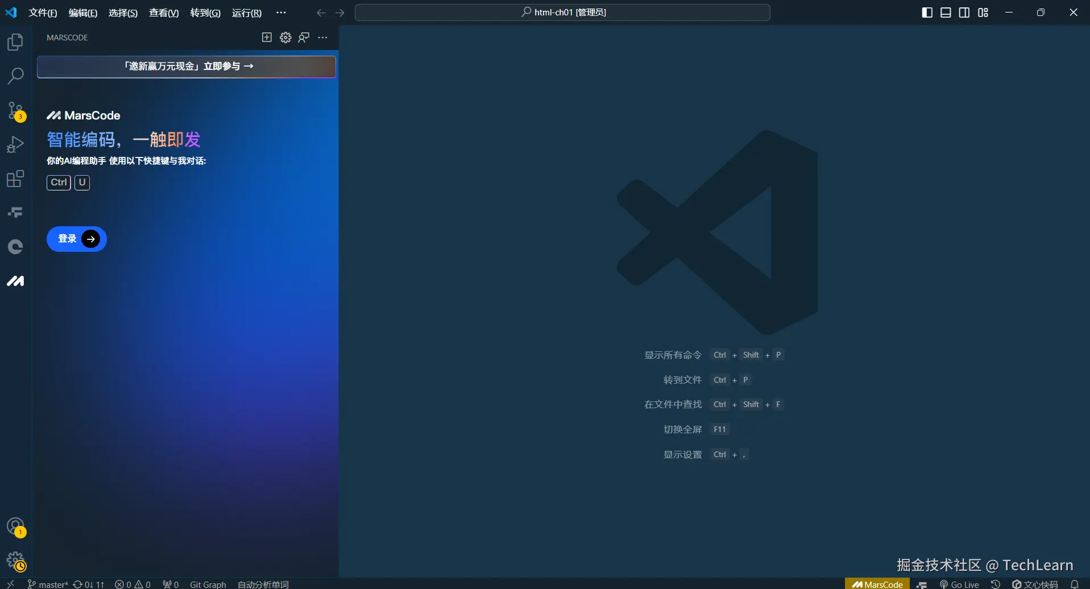Open notifications bell in status bar
This screenshot has height=589, width=1090.
1075,584
